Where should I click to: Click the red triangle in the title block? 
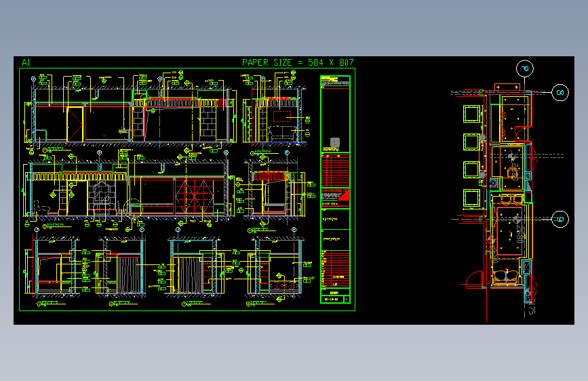[x=345, y=195]
